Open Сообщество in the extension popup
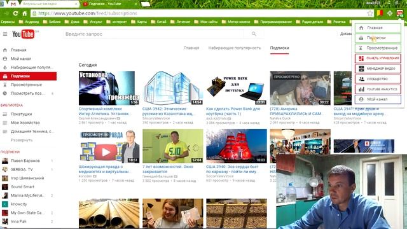The image size is (407, 229). (378, 79)
